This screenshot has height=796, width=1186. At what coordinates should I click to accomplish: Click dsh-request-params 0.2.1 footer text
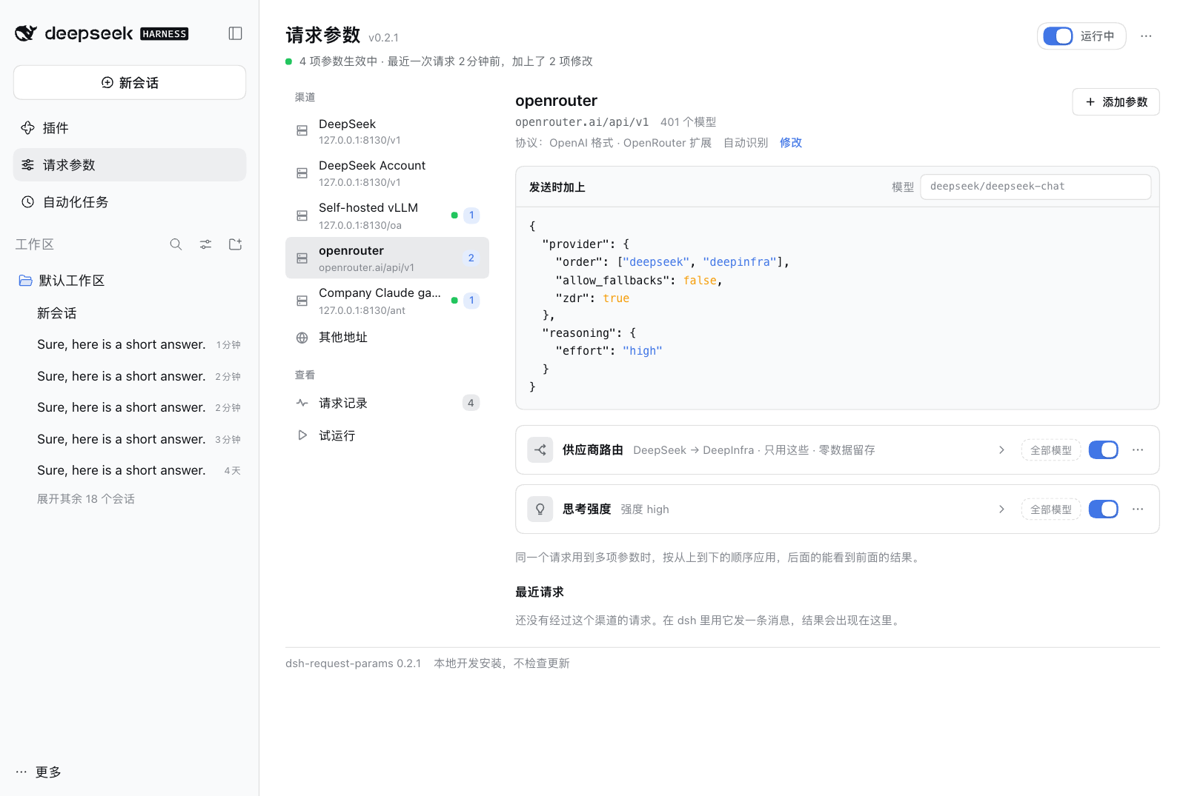coord(353,663)
